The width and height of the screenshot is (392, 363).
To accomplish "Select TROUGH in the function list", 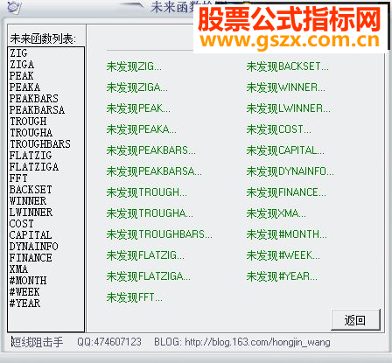I will coord(28,122).
